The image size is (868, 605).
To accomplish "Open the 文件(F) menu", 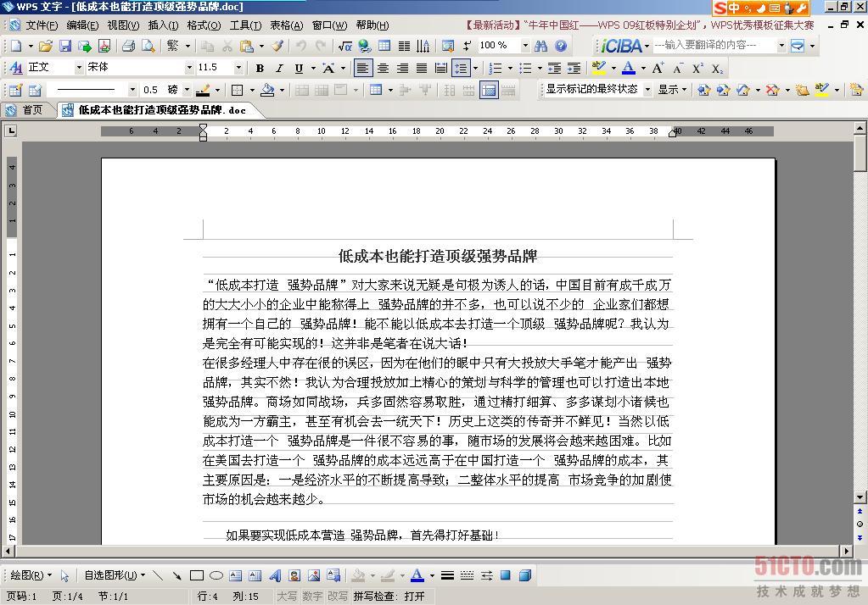I will [42, 25].
